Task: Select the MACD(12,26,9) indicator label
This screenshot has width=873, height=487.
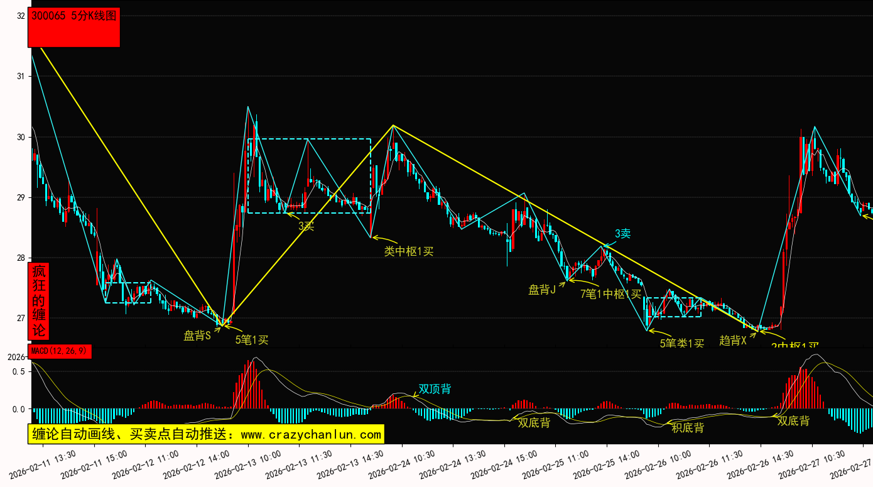Action: point(60,351)
